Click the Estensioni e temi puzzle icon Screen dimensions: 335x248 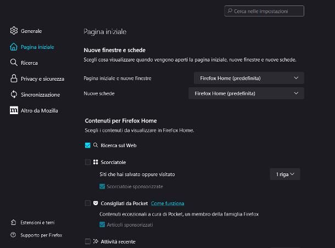pos(13,222)
